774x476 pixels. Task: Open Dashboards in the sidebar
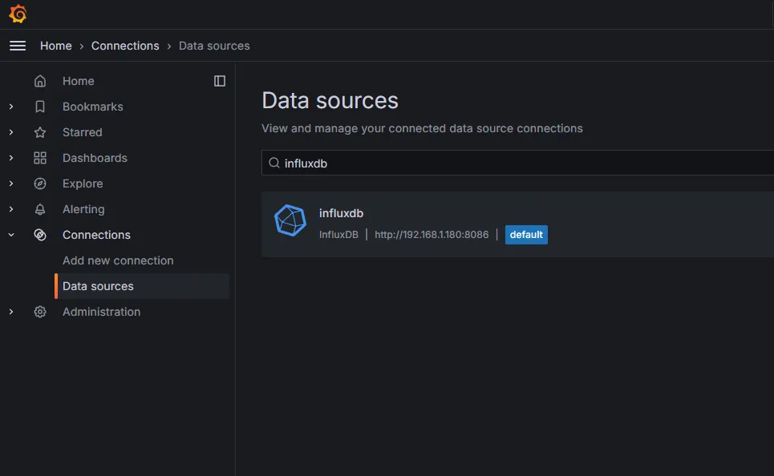pos(95,158)
